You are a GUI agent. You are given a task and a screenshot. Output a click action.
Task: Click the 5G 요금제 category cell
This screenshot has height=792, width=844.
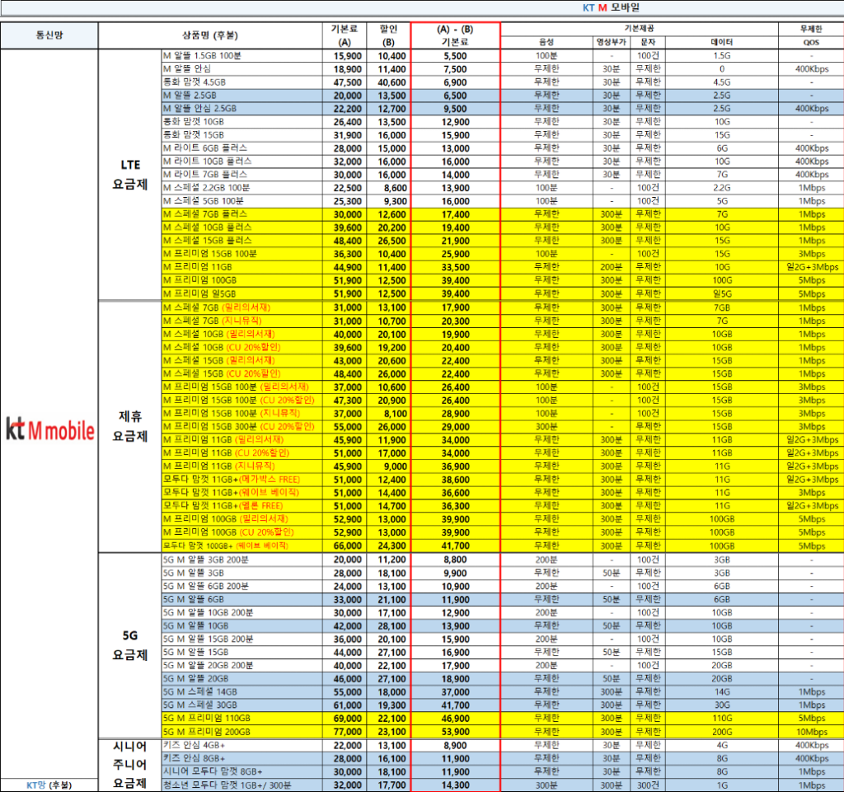point(129,644)
